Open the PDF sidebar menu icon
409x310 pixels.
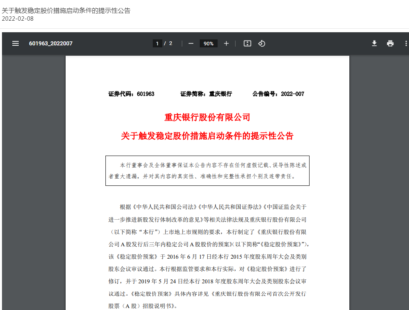coord(16,44)
